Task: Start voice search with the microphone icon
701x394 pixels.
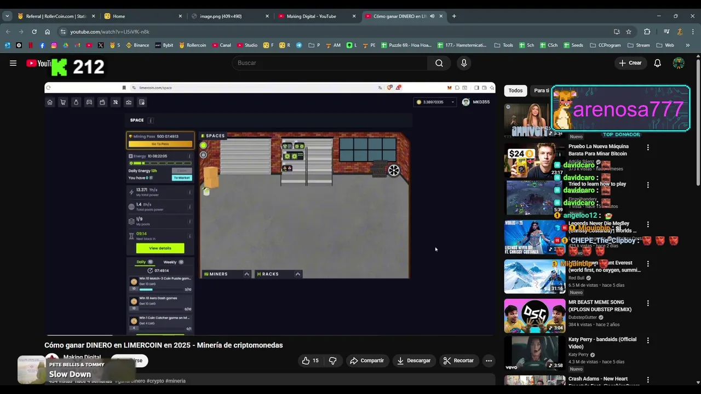Action: 464,63
